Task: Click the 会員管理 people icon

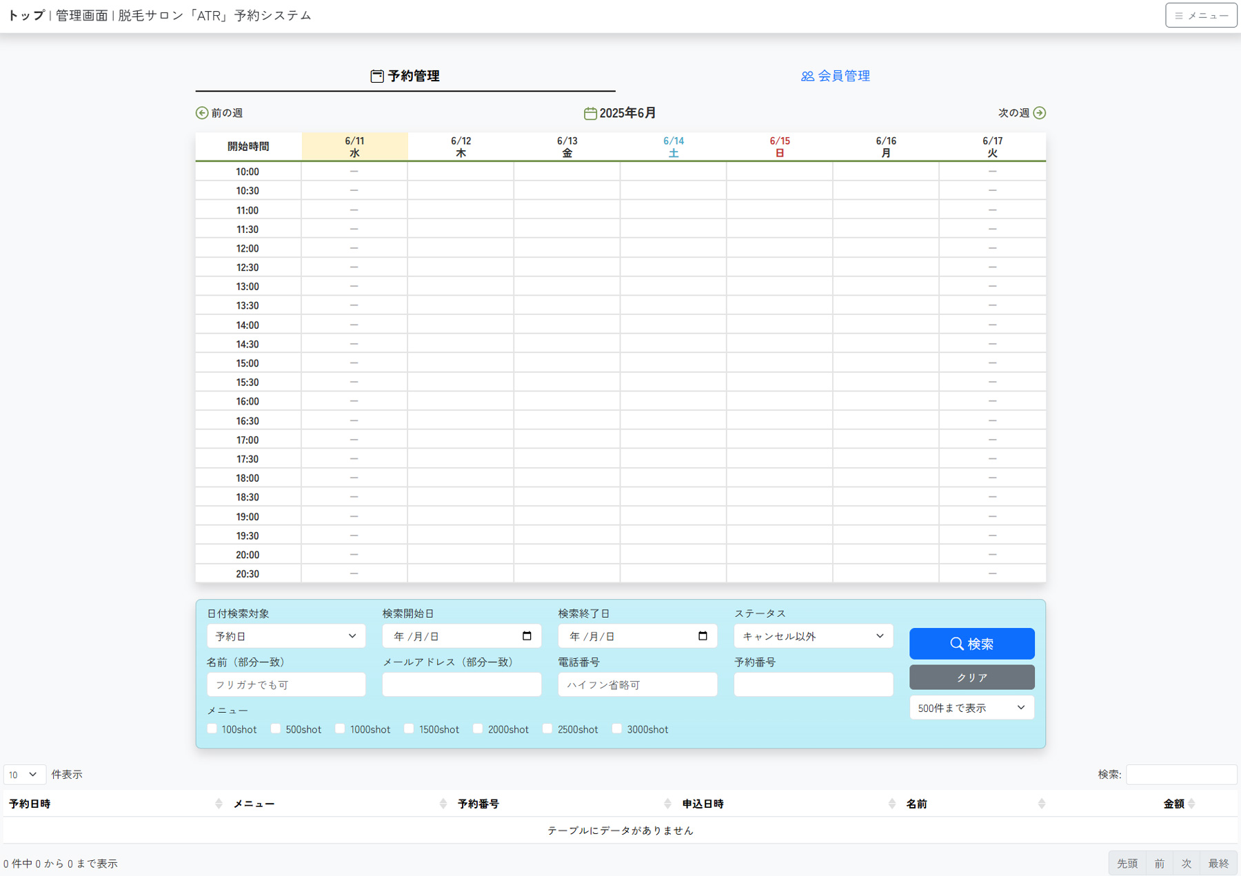Action: click(x=807, y=77)
